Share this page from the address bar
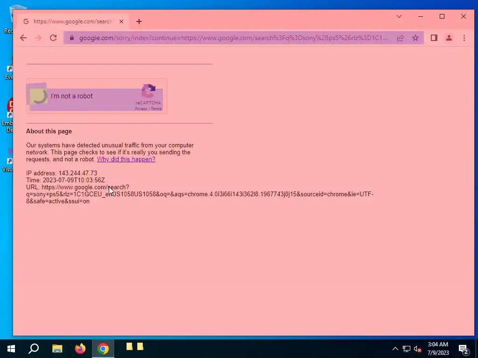 pyautogui.click(x=400, y=38)
